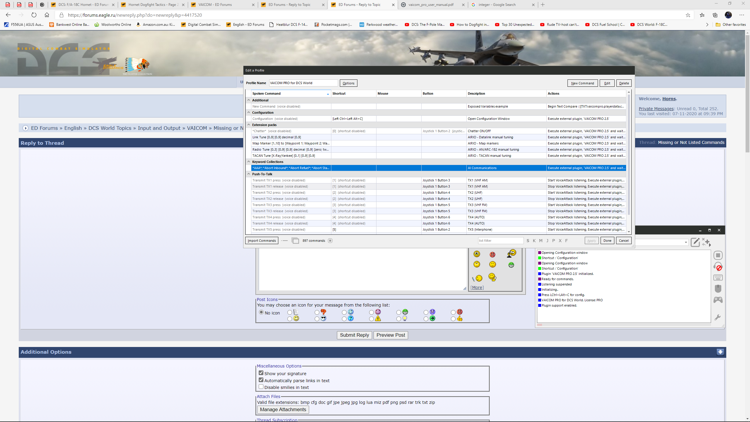This screenshot has height=422, width=750.
Task: Go back in the browser
Action: [8, 15]
